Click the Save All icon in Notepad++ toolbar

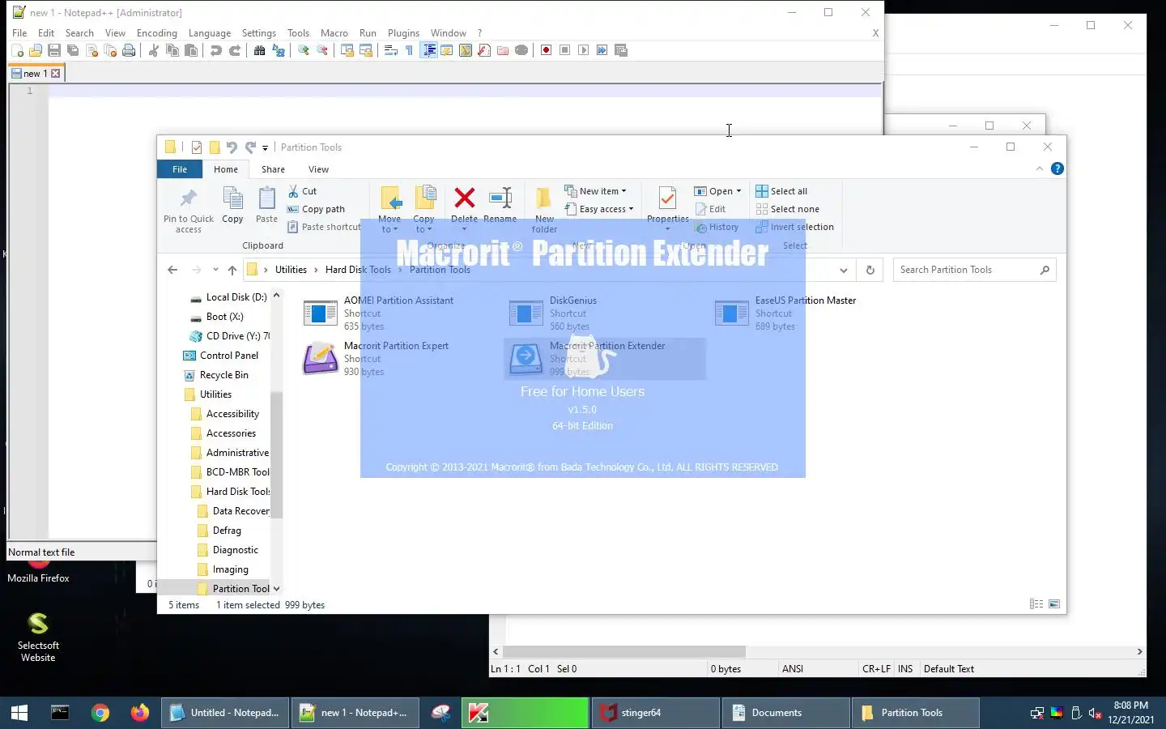pos(73,50)
